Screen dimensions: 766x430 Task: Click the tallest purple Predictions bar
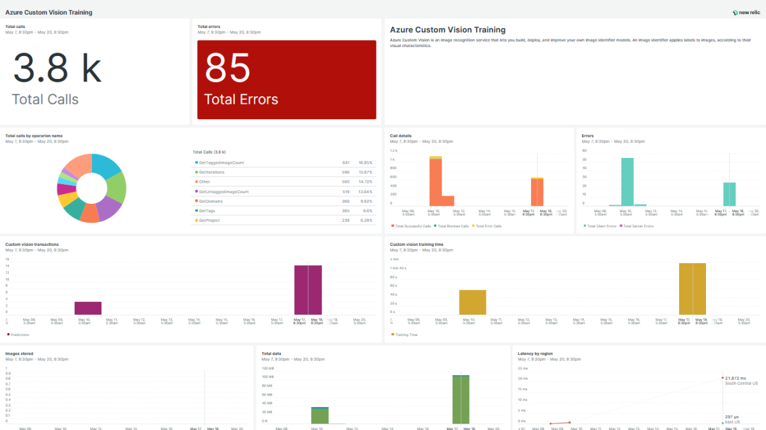click(x=308, y=290)
